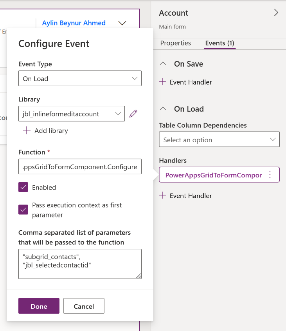This screenshot has height=331, width=286.
Task: Click the textarea resize grip handle
Action: [x=139, y=276]
